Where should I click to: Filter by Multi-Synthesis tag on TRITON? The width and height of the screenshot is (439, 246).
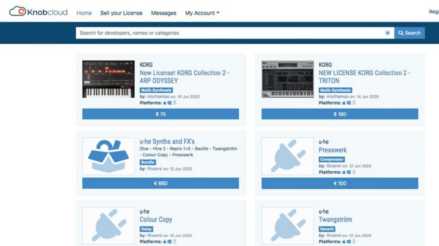click(x=335, y=90)
